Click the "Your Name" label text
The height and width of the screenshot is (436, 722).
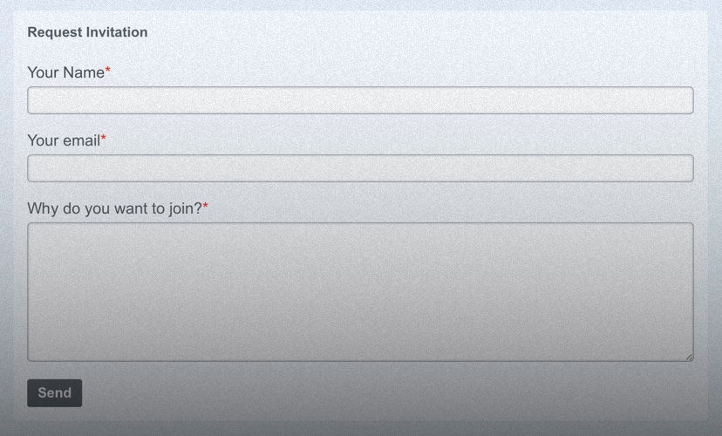coord(65,73)
